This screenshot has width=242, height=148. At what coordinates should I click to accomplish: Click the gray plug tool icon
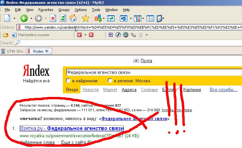click(133, 35)
